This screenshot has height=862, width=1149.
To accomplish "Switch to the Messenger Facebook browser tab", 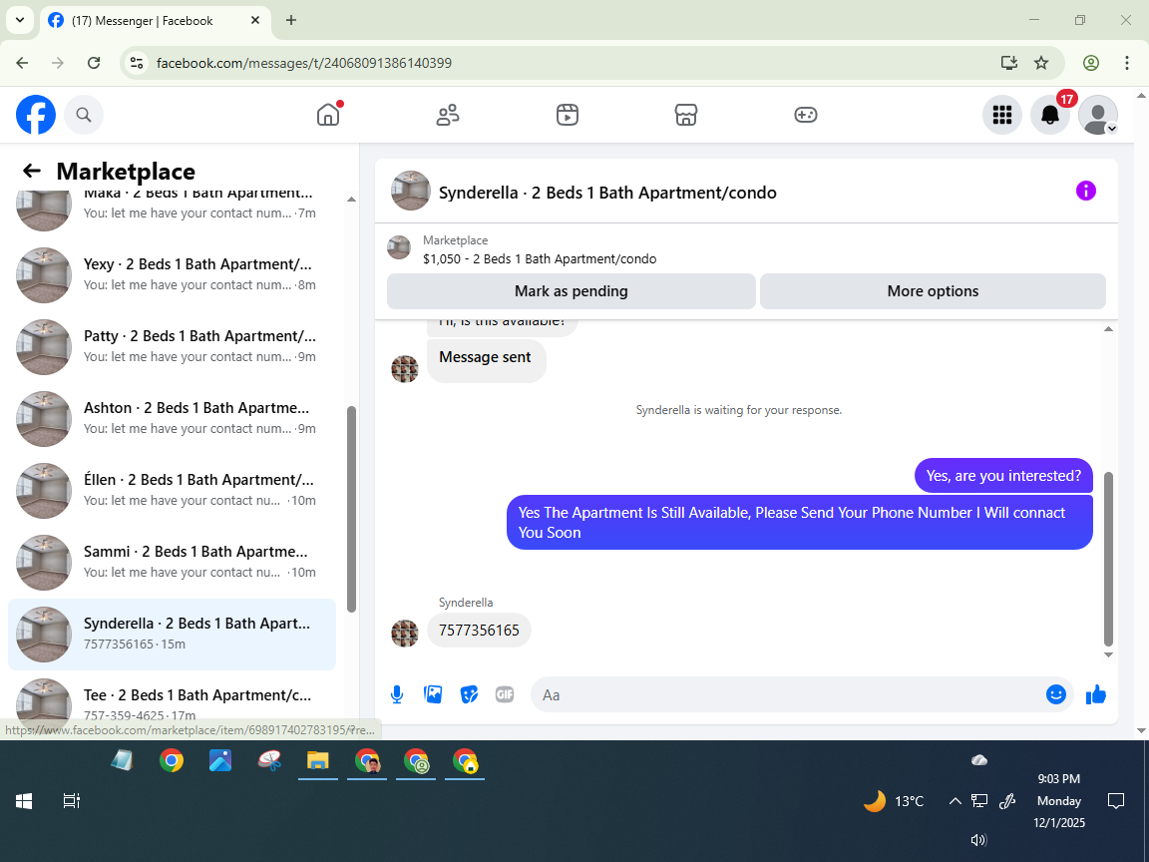I will [x=154, y=21].
